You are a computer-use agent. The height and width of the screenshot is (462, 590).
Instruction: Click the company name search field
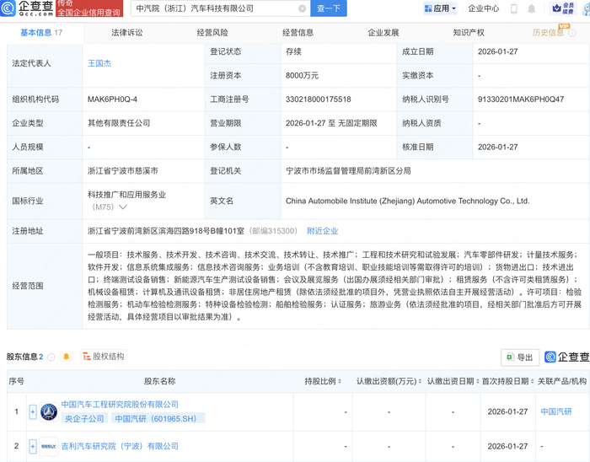point(215,8)
